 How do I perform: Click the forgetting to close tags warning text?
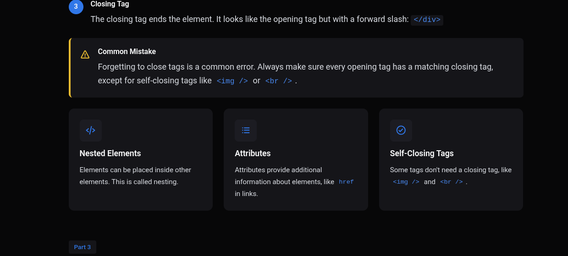295,67
